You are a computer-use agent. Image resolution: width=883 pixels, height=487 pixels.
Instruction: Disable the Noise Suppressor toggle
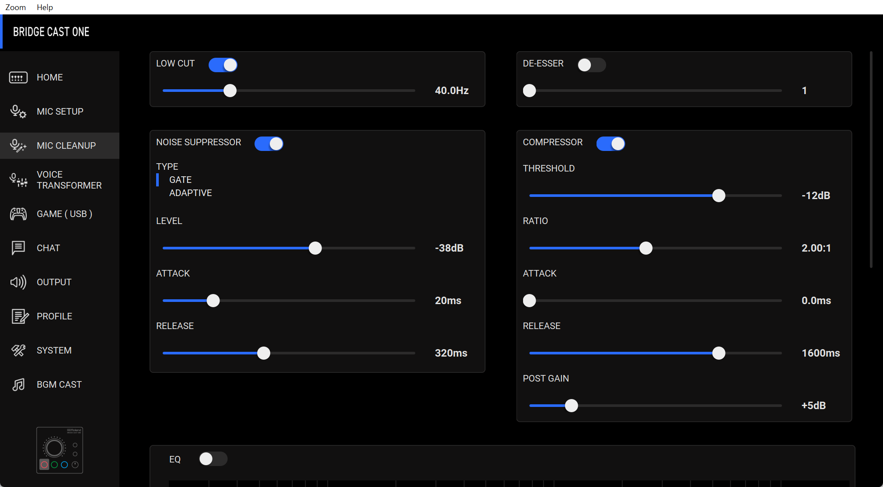click(269, 144)
